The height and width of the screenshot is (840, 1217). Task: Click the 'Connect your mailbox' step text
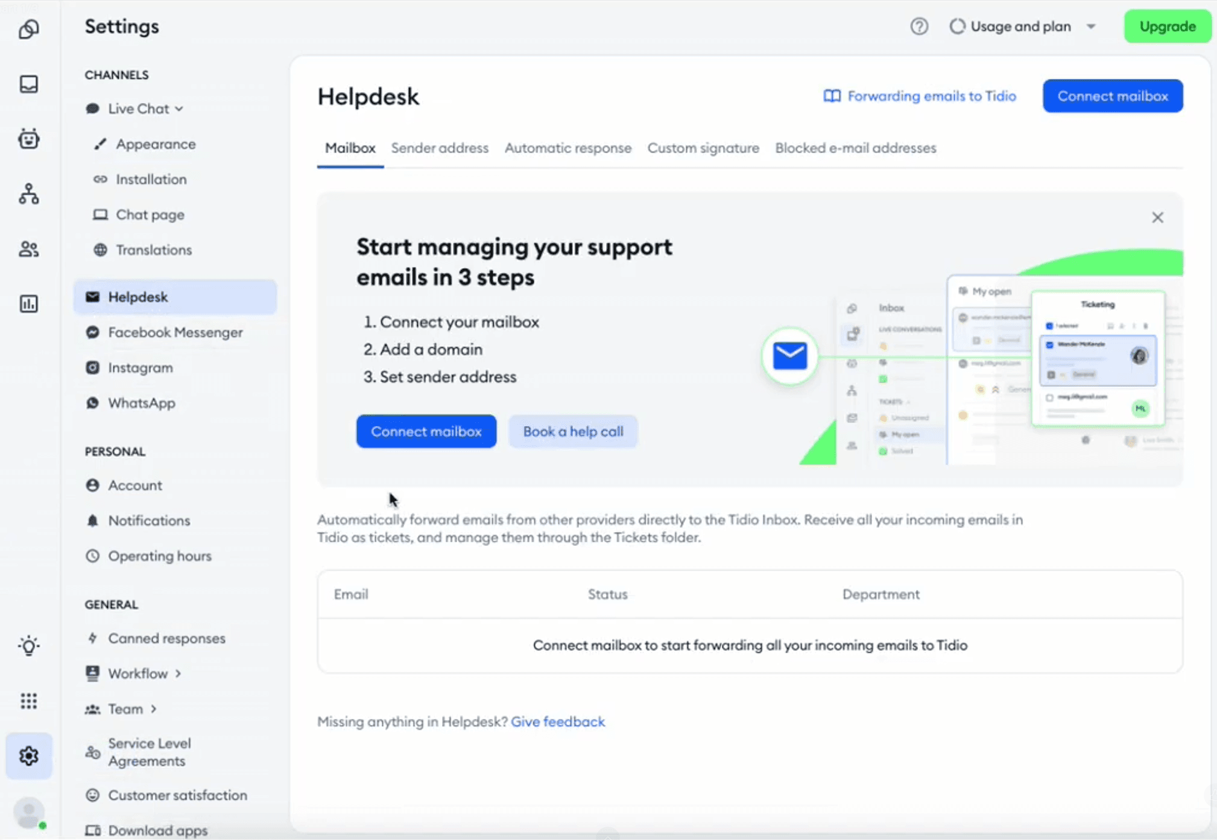459,322
